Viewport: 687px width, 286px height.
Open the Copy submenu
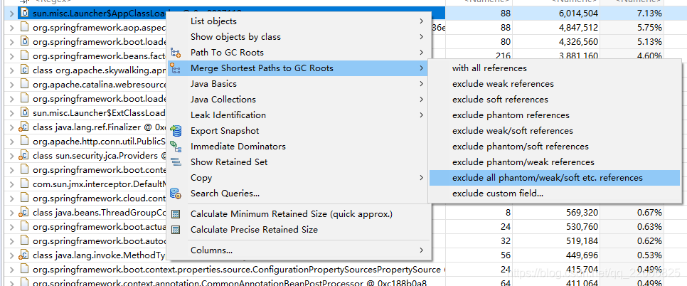(x=299, y=178)
